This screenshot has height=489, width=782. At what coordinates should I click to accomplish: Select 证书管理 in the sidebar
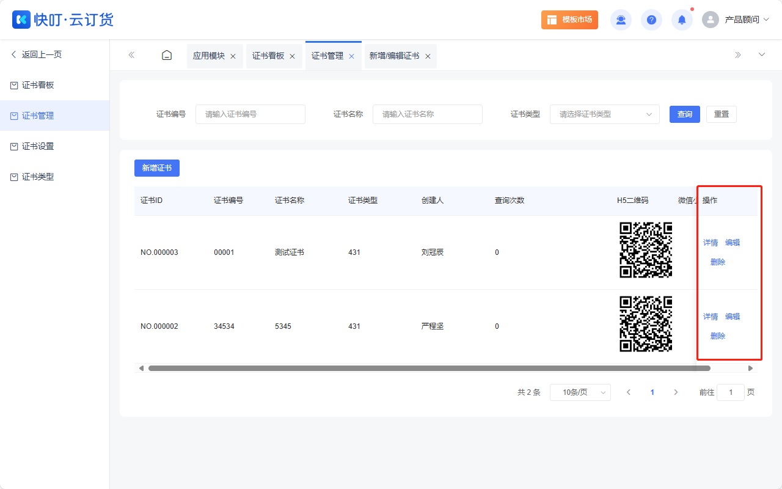54,116
